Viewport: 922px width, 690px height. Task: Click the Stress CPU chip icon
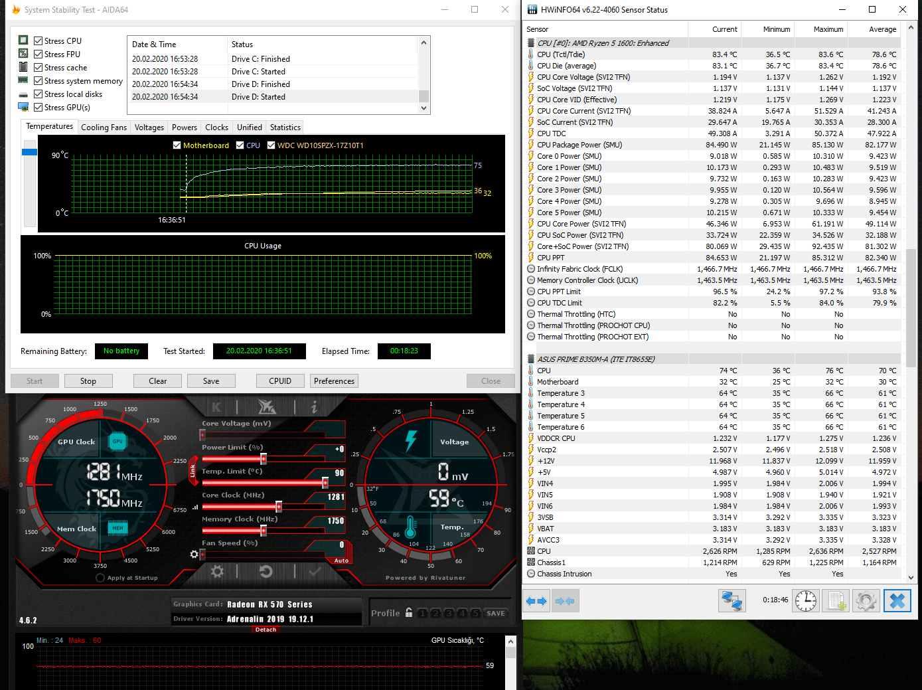[23, 41]
